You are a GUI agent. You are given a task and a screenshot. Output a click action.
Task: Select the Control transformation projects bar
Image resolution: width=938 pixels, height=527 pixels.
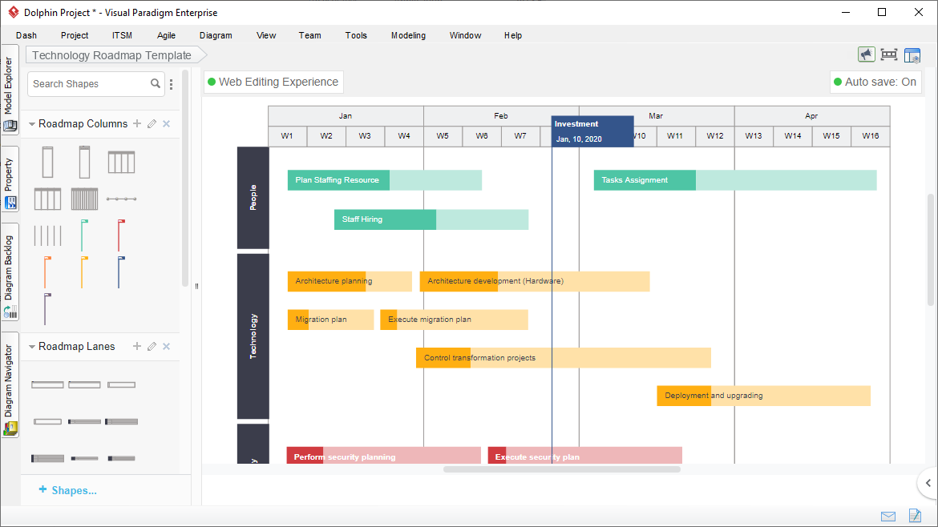tap(564, 358)
